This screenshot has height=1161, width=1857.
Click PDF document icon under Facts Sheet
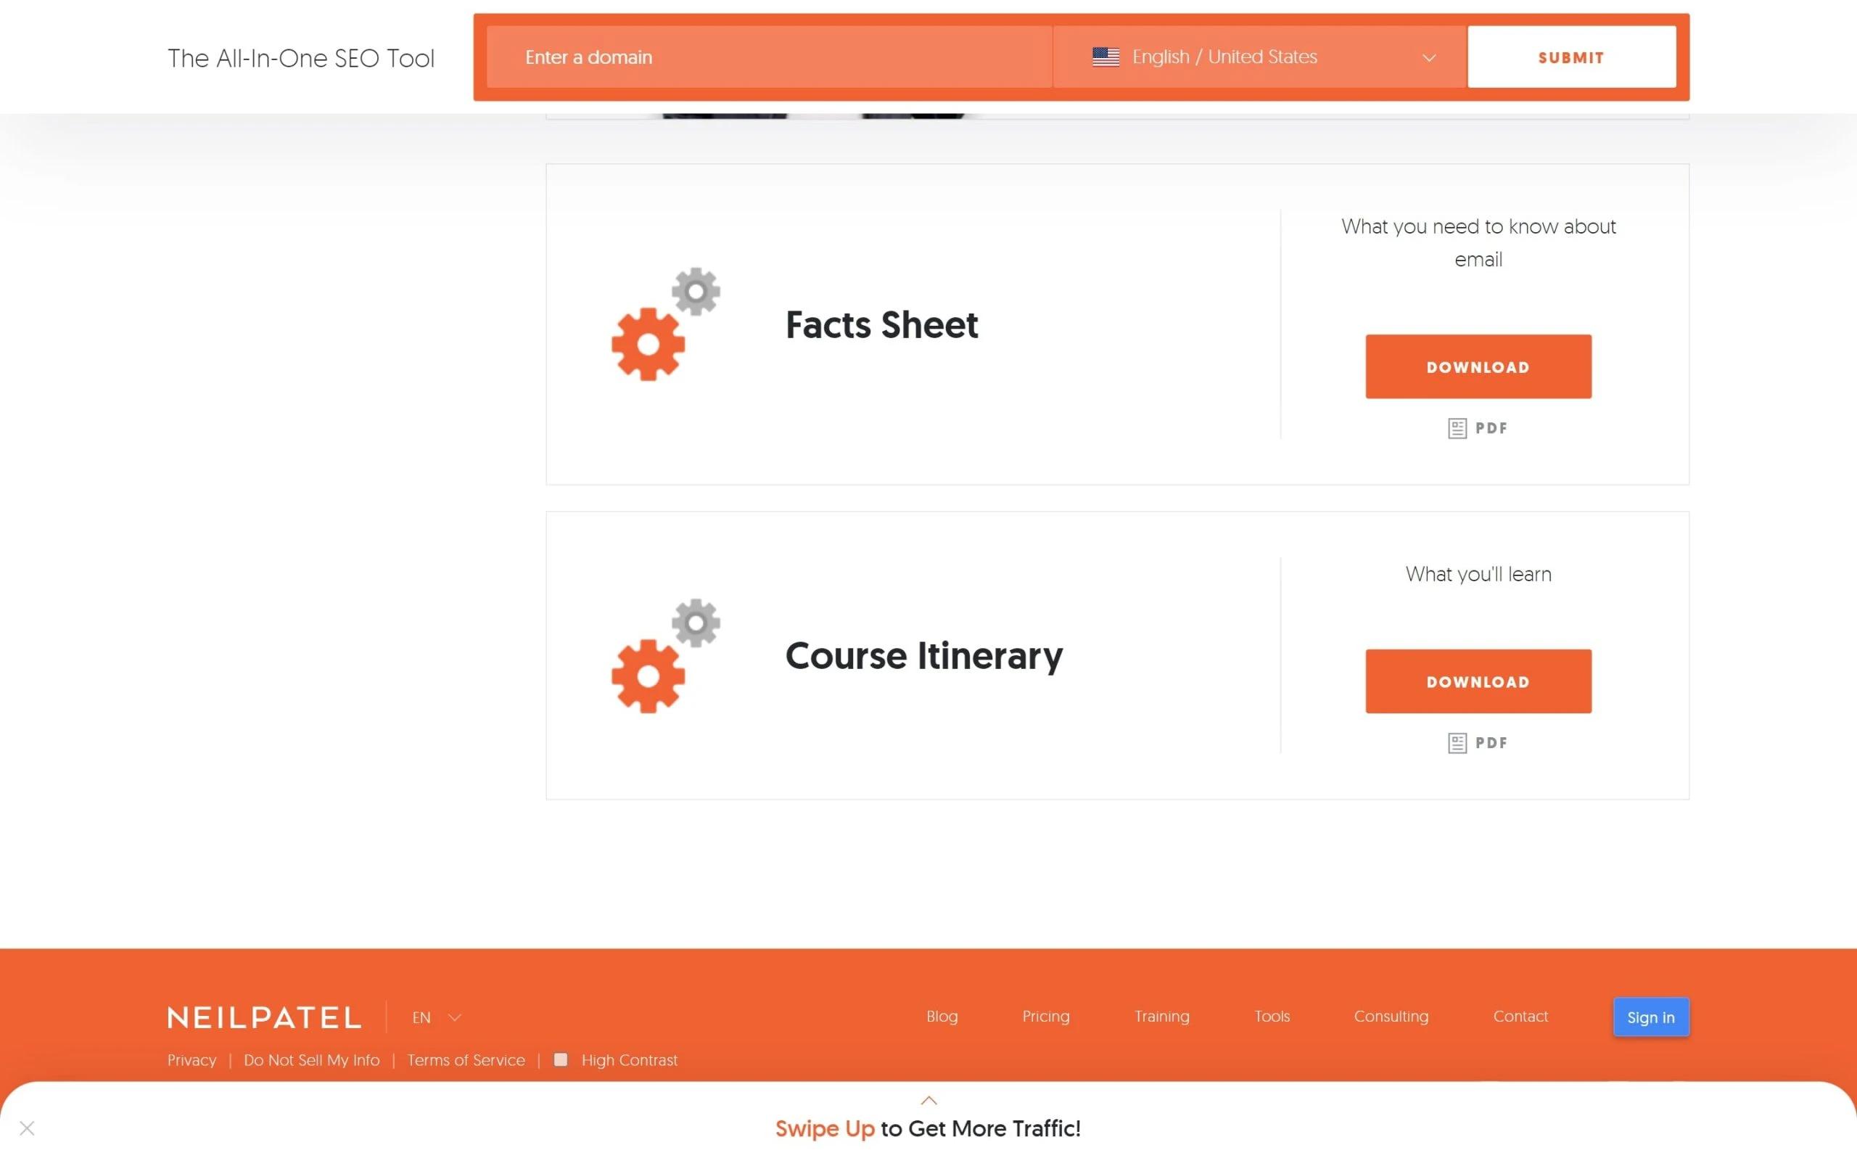pos(1457,428)
